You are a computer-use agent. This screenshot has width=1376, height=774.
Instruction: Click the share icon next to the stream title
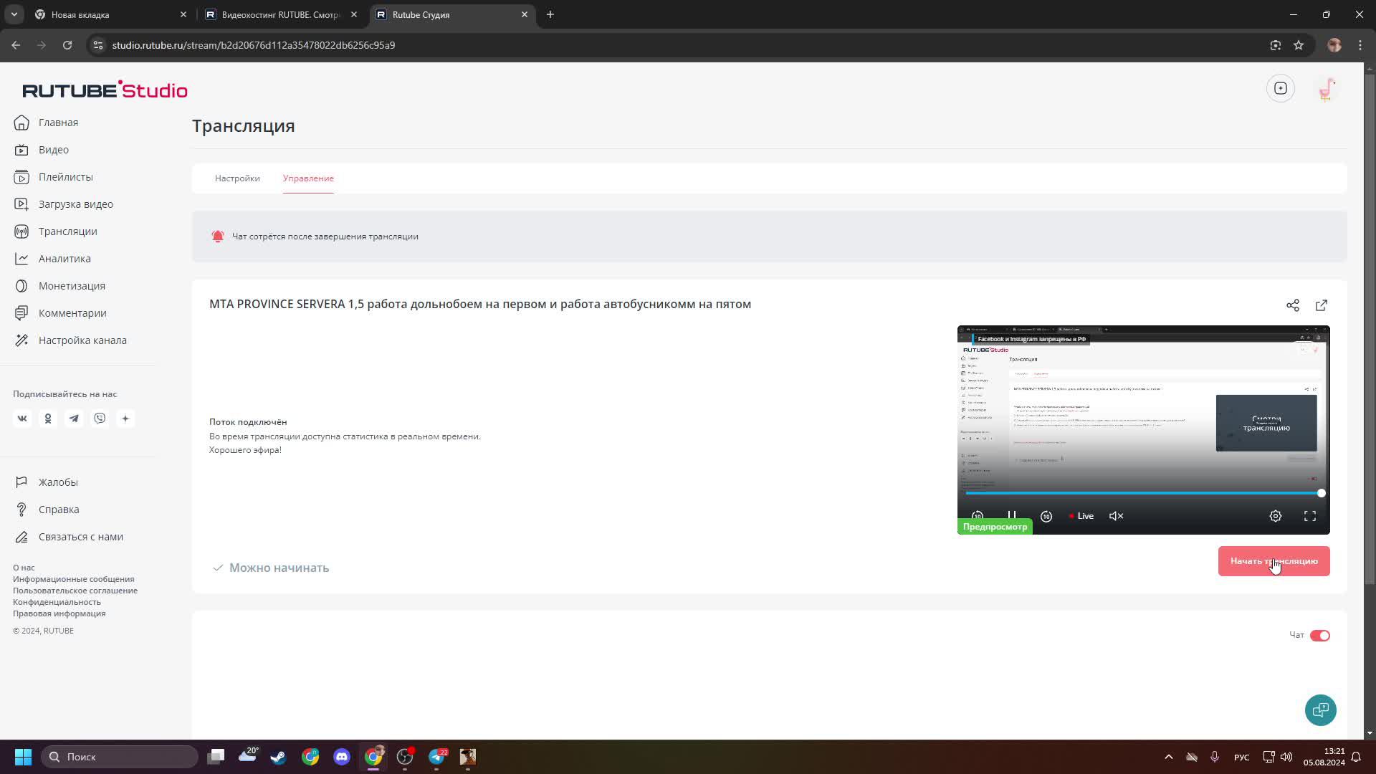[x=1292, y=305]
